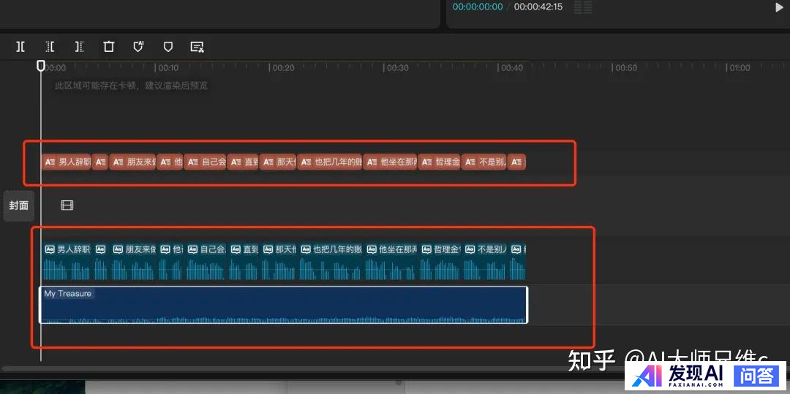The height and width of the screenshot is (394, 790).
Task: Select the 朋友来 red subtitle clip
Action: pyautogui.click(x=132, y=162)
